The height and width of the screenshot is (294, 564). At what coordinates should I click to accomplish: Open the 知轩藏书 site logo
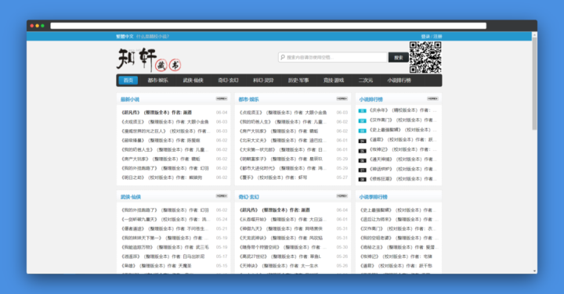coord(149,59)
